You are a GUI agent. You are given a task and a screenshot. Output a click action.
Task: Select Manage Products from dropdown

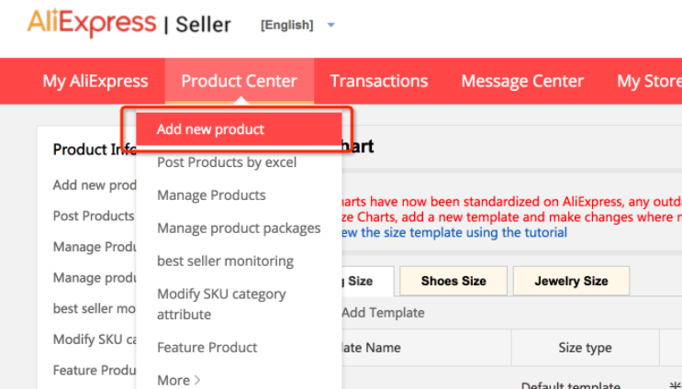click(x=211, y=195)
